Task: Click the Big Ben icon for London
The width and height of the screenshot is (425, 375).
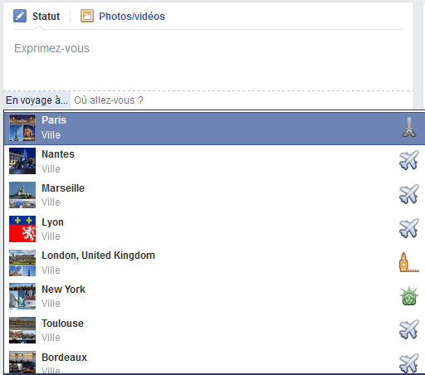Action: 409,262
